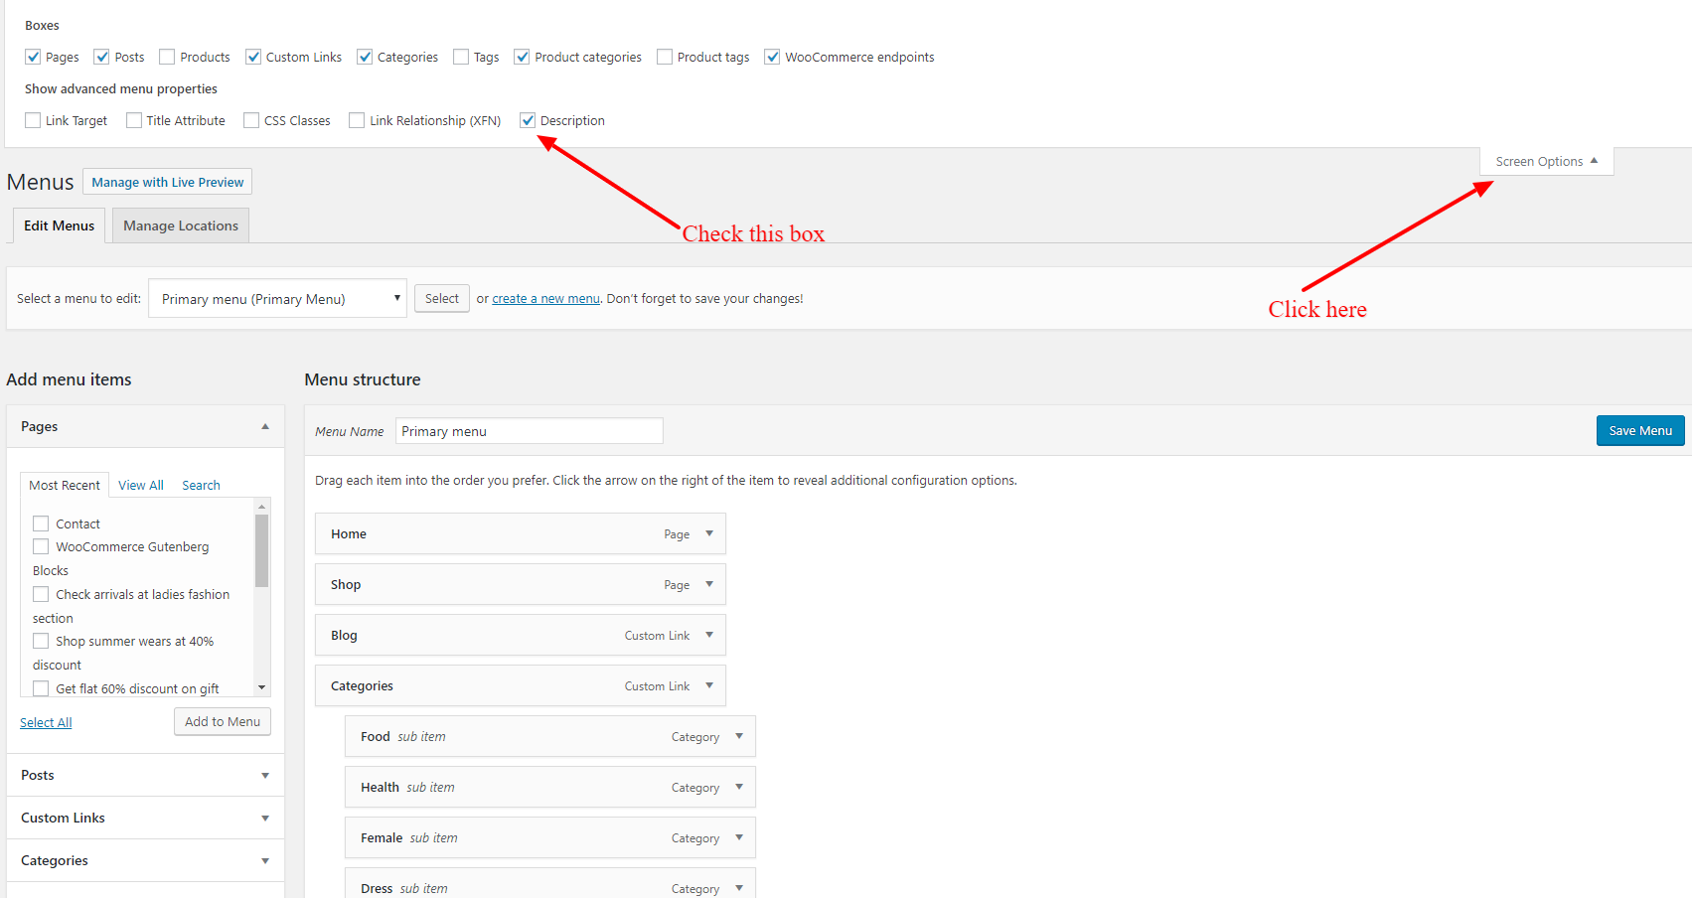
Task: Click the Select button
Action: 442,298
